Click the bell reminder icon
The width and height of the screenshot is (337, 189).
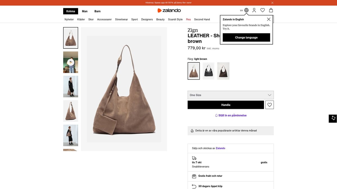pyautogui.click(x=216, y=115)
